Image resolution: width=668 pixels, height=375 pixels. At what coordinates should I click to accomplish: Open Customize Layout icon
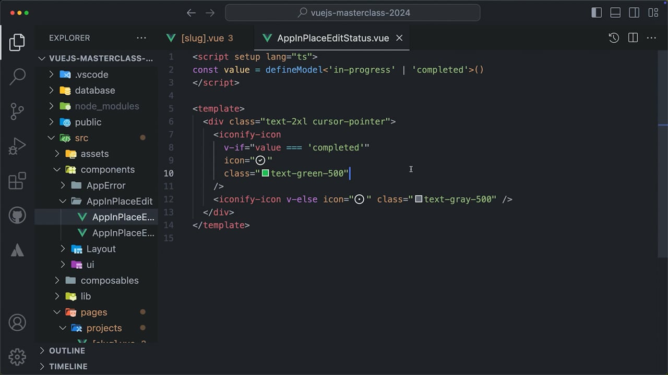[x=653, y=12]
